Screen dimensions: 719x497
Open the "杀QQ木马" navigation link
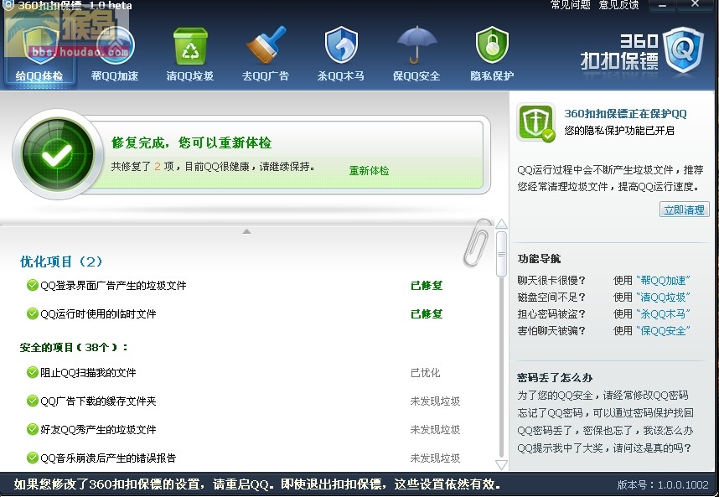(663, 314)
